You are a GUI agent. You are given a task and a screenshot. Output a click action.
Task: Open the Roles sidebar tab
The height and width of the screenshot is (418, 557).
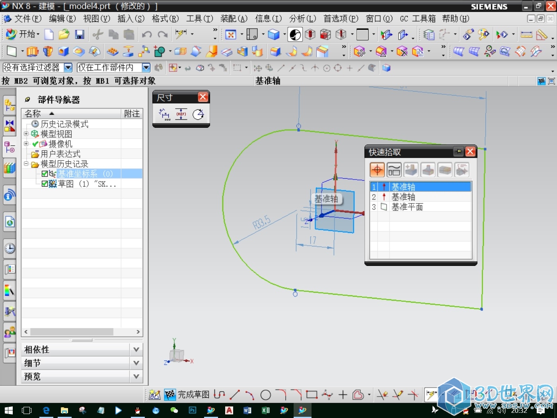10,332
